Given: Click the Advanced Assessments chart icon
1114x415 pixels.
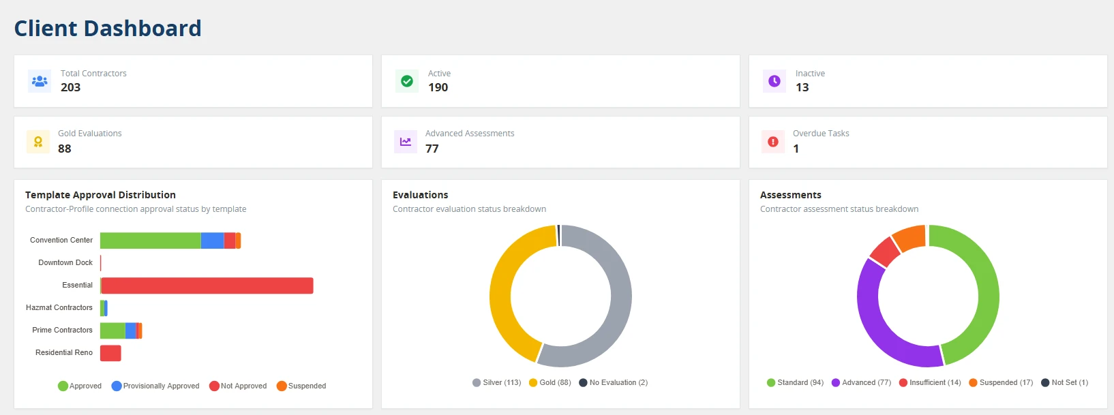Looking at the screenshot, I should tap(406, 142).
